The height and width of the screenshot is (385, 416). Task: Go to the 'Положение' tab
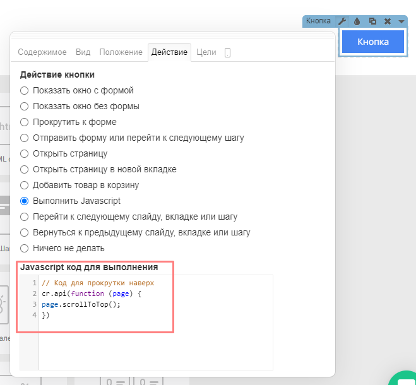tap(121, 52)
